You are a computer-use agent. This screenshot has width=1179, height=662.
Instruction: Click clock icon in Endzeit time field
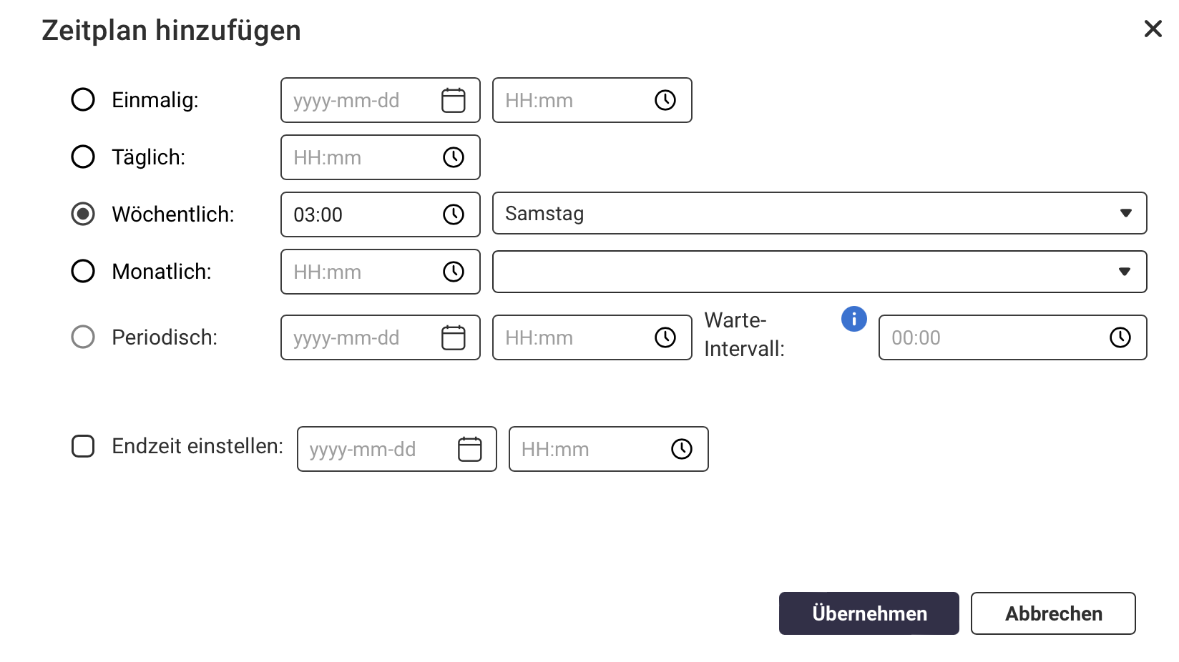(682, 449)
